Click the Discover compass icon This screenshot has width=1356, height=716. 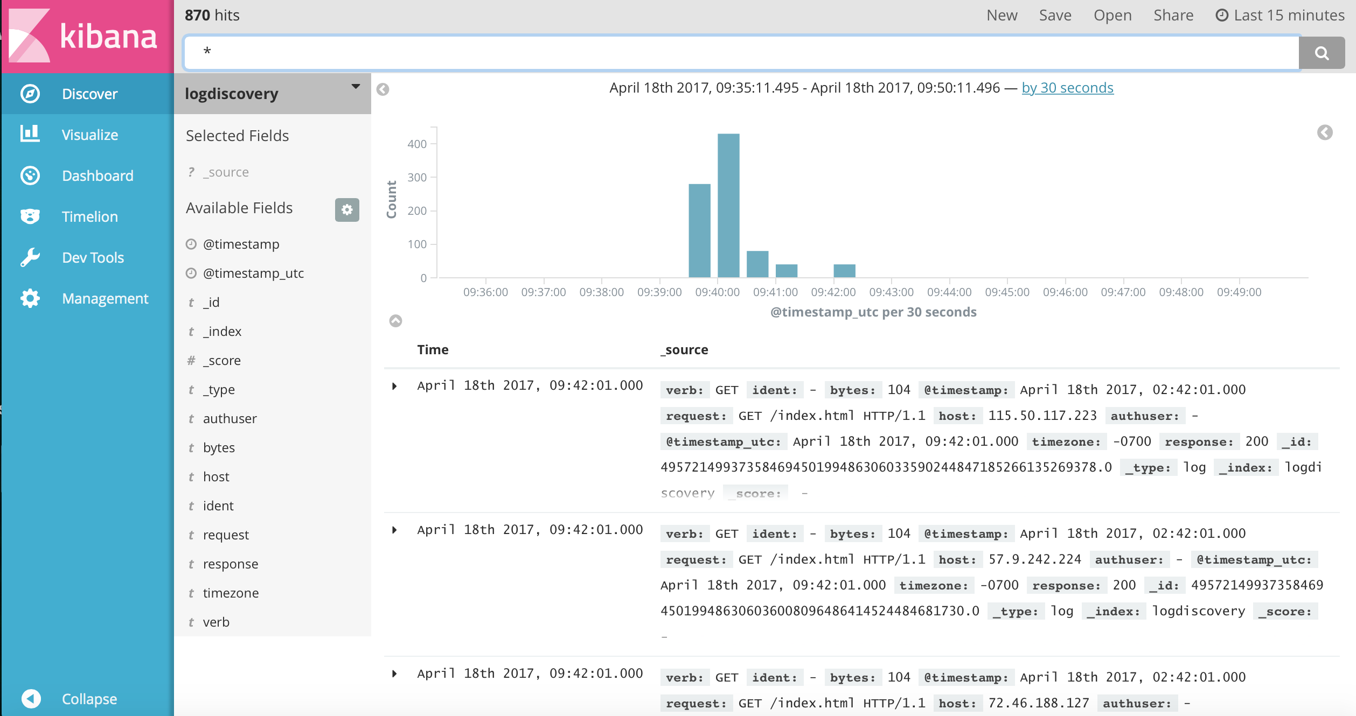click(30, 94)
